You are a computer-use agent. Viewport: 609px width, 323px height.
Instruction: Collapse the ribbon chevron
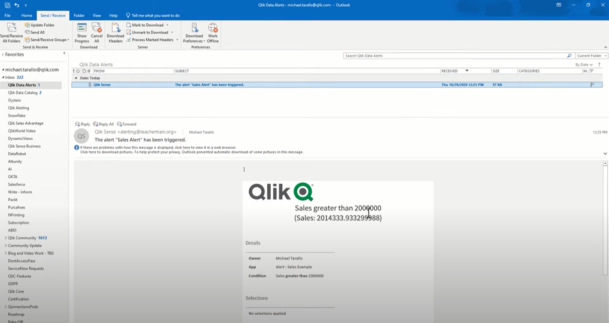tap(606, 47)
